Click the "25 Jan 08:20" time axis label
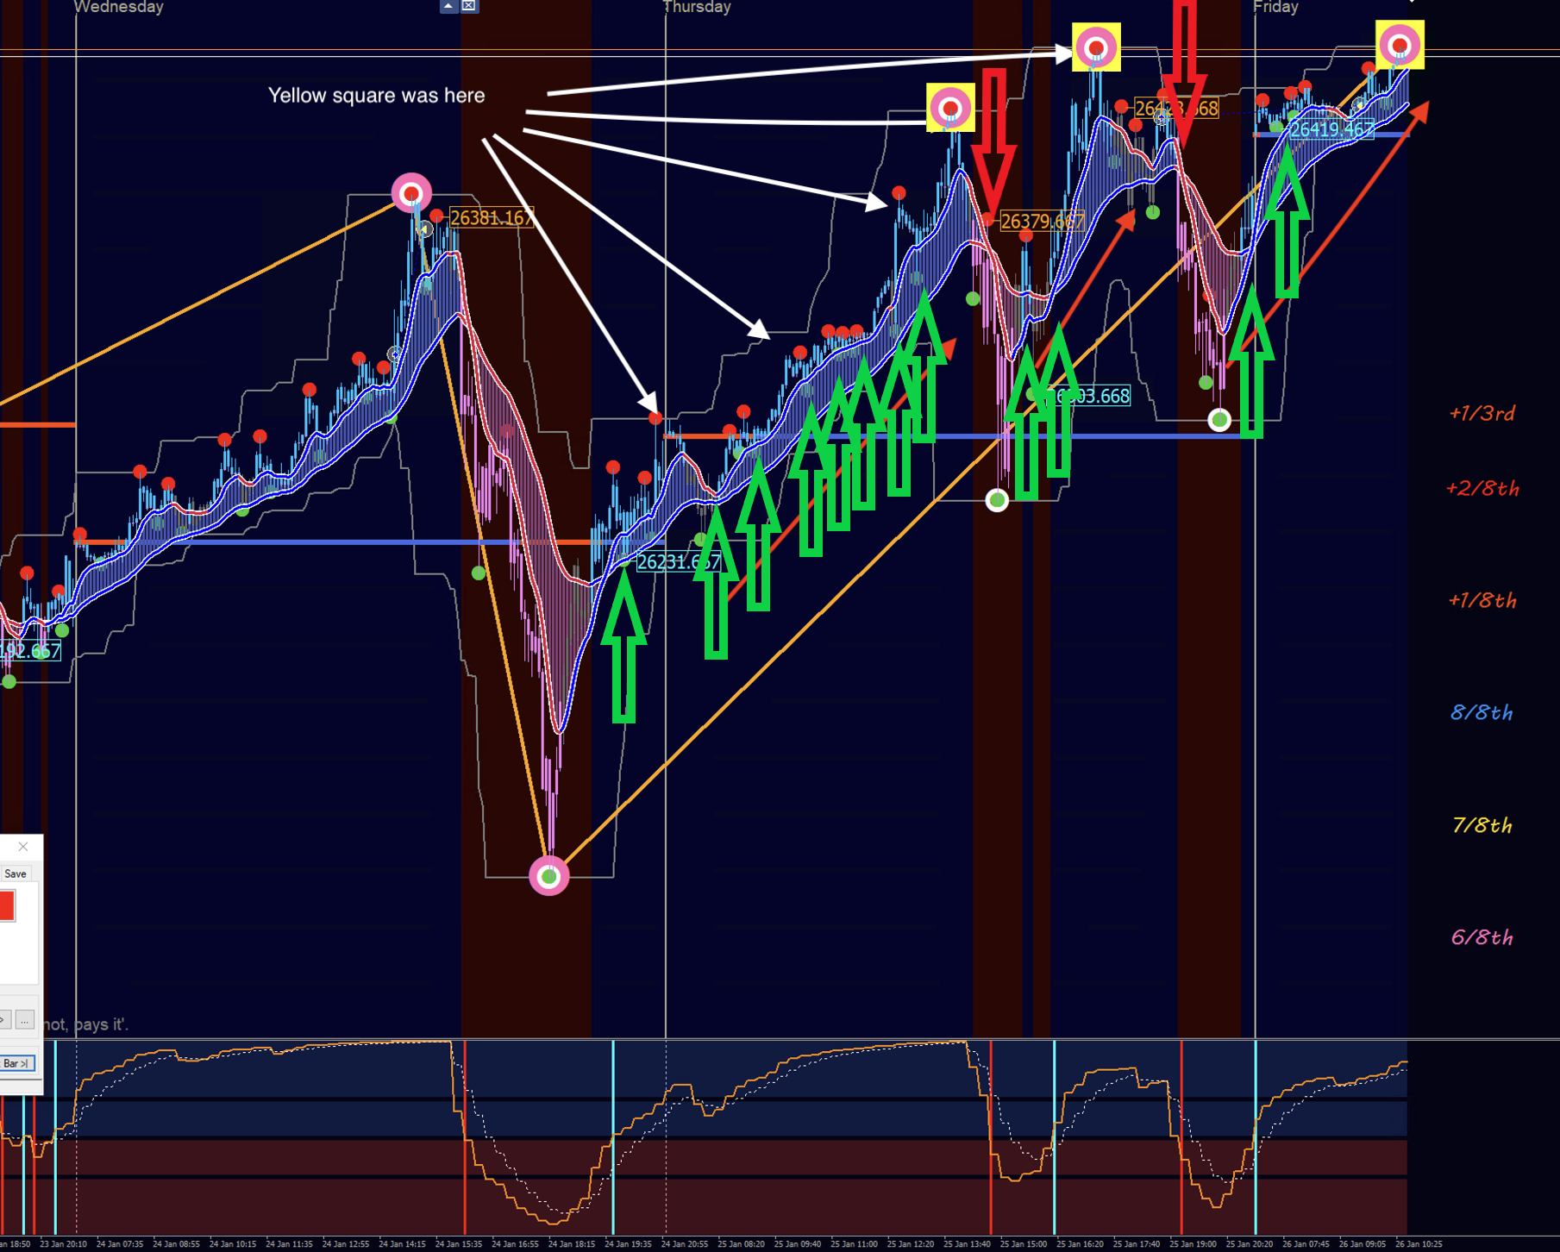The width and height of the screenshot is (1560, 1252). pos(742,1244)
